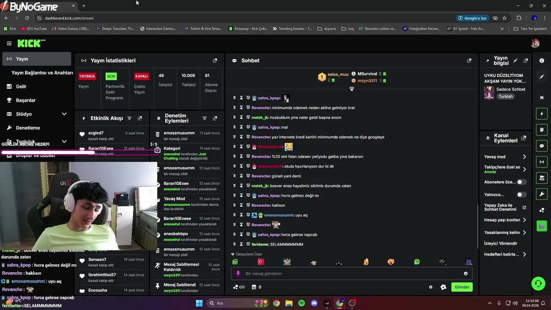Screen dimensions: 551x310
Task: Click the Sadece Sohbet category thumbnail
Action: click(489, 93)
